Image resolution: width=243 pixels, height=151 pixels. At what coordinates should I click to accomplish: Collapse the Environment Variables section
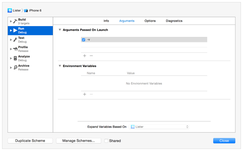pyautogui.click(x=60, y=66)
